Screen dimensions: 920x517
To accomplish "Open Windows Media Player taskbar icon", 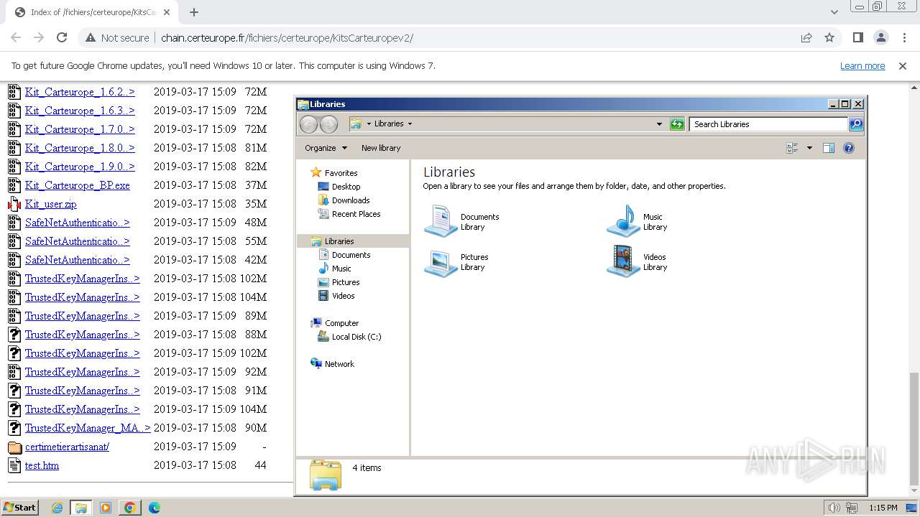I will 106,508.
